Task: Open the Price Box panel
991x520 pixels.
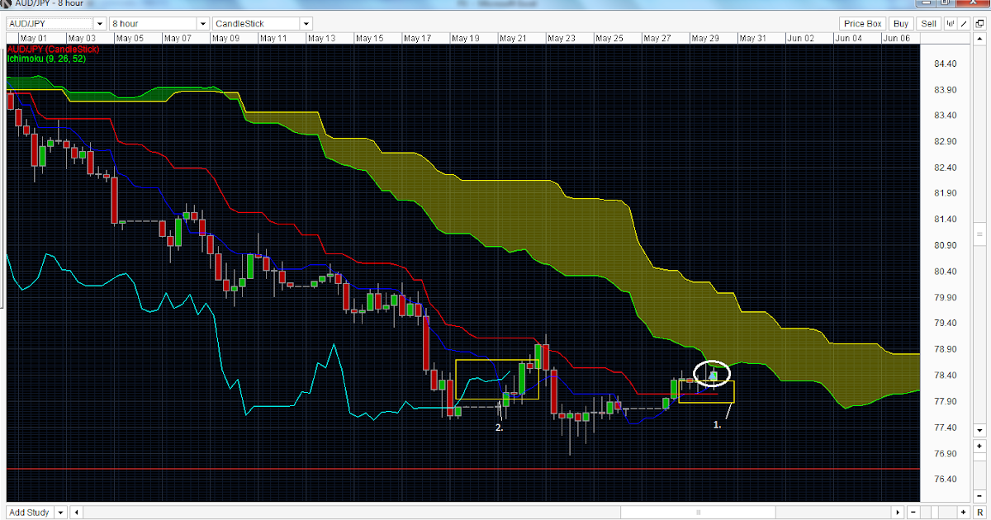Action: click(x=863, y=24)
